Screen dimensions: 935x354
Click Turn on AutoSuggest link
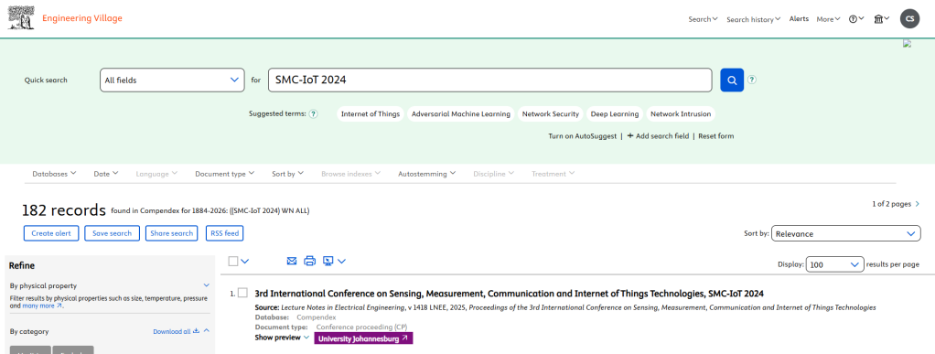pyautogui.click(x=583, y=136)
